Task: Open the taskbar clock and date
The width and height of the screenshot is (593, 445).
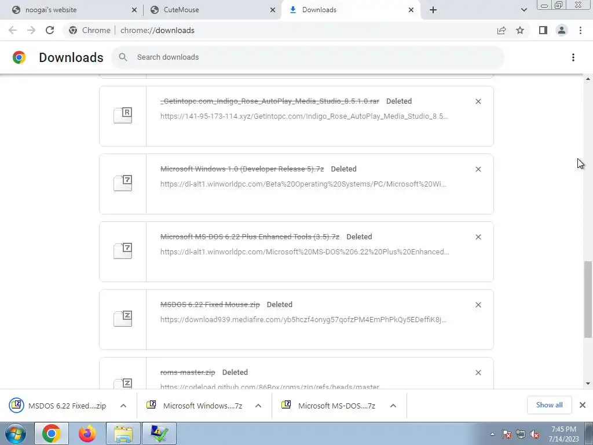Action: coord(564,434)
